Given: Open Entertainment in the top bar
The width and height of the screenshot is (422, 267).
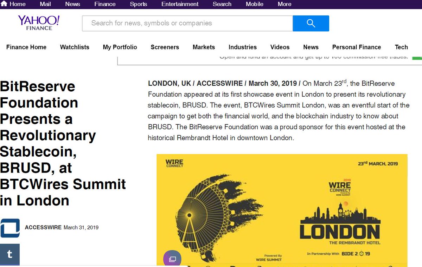Looking at the screenshot, I should [180, 4].
